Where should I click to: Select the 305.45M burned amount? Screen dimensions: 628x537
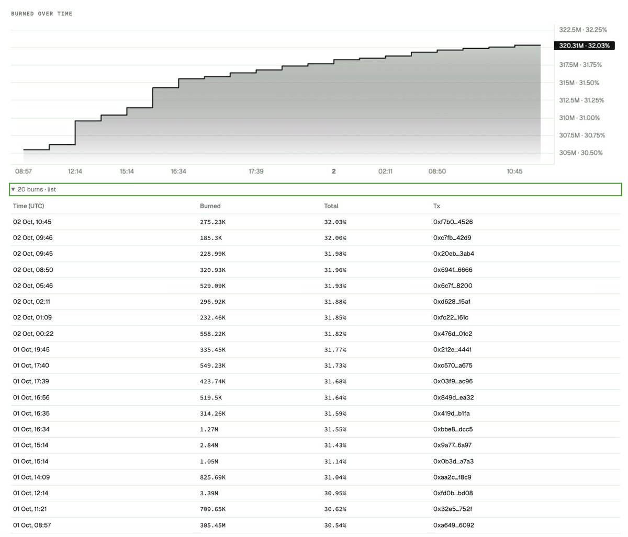[213, 525]
